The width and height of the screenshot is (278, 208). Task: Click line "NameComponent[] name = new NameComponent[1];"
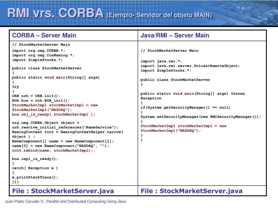click(63, 141)
